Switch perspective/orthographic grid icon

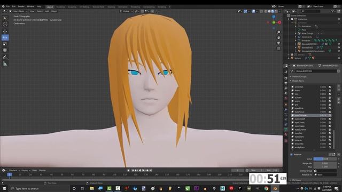pos(278,49)
